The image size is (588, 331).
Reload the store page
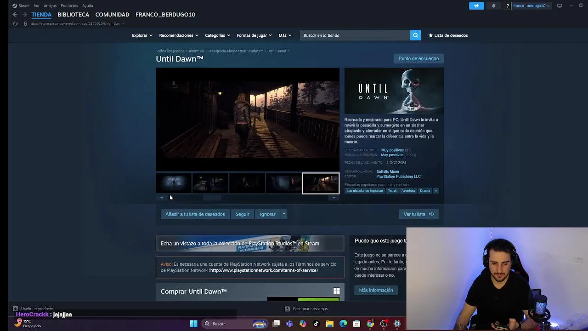[x=15, y=23]
